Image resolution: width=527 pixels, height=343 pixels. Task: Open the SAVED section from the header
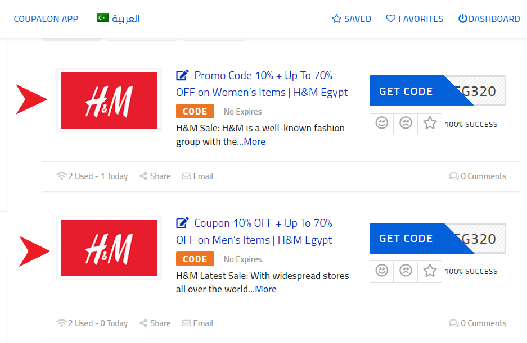(352, 19)
